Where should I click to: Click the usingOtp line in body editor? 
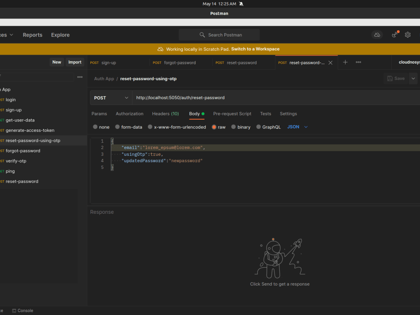pos(142,154)
